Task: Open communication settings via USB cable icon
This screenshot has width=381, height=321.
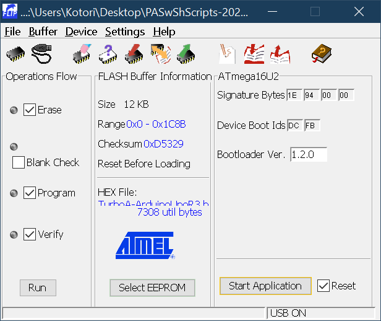Action: pyautogui.click(x=41, y=54)
